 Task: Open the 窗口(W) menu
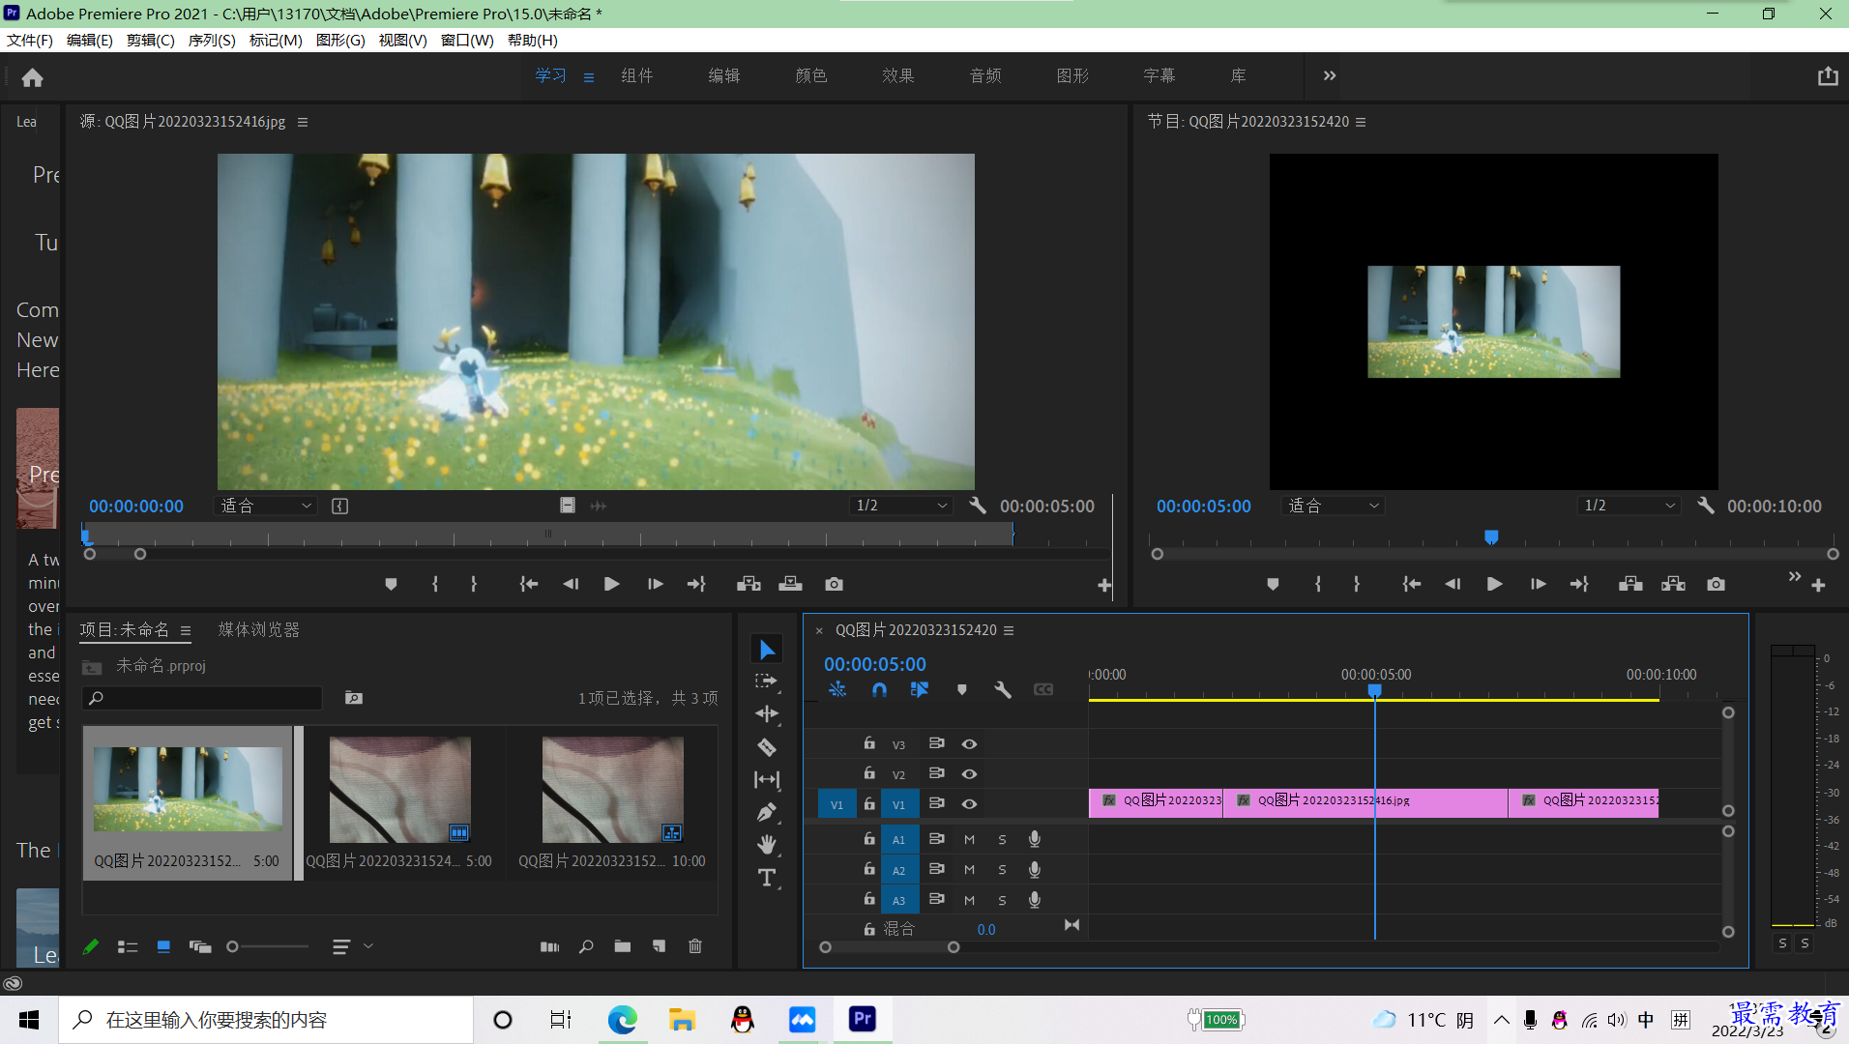click(467, 40)
